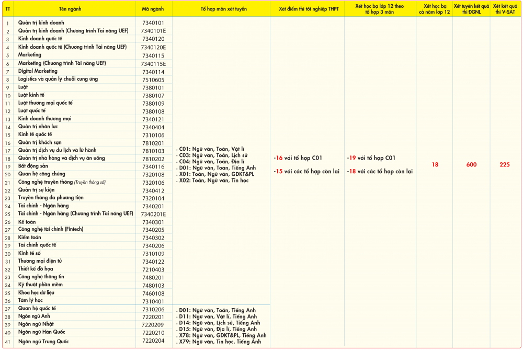Click the red score 600
This screenshot has height=350, width=523.
click(471, 164)
